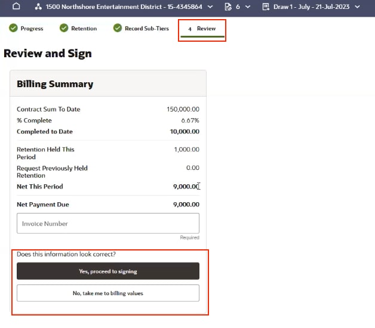Focus the Invoice Number field
This screenshot has width=375, height=328.
tap(108, 224)
